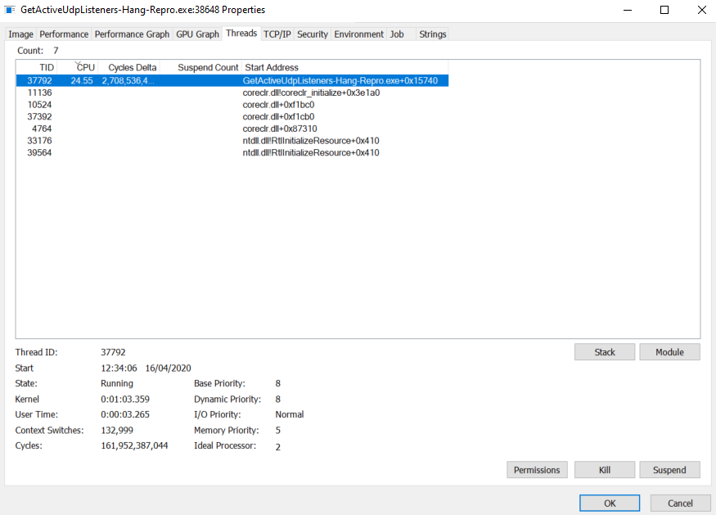View the Performance Graph tab

tap(132, 34)
